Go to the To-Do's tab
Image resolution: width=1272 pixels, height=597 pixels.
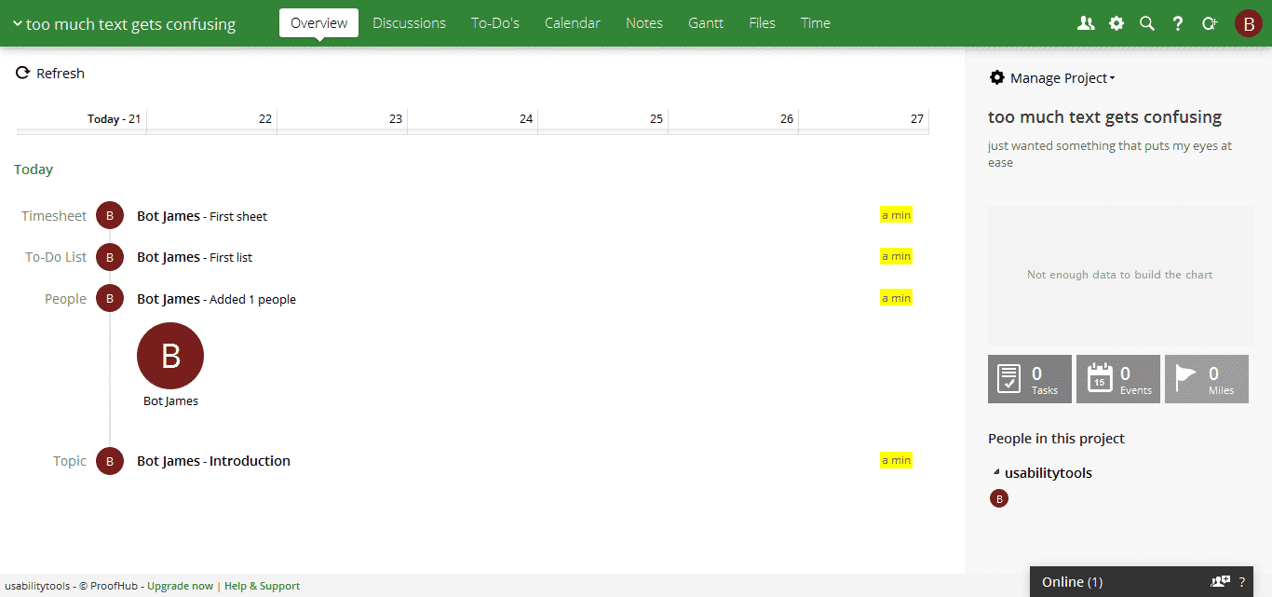(x=495, y=23)
